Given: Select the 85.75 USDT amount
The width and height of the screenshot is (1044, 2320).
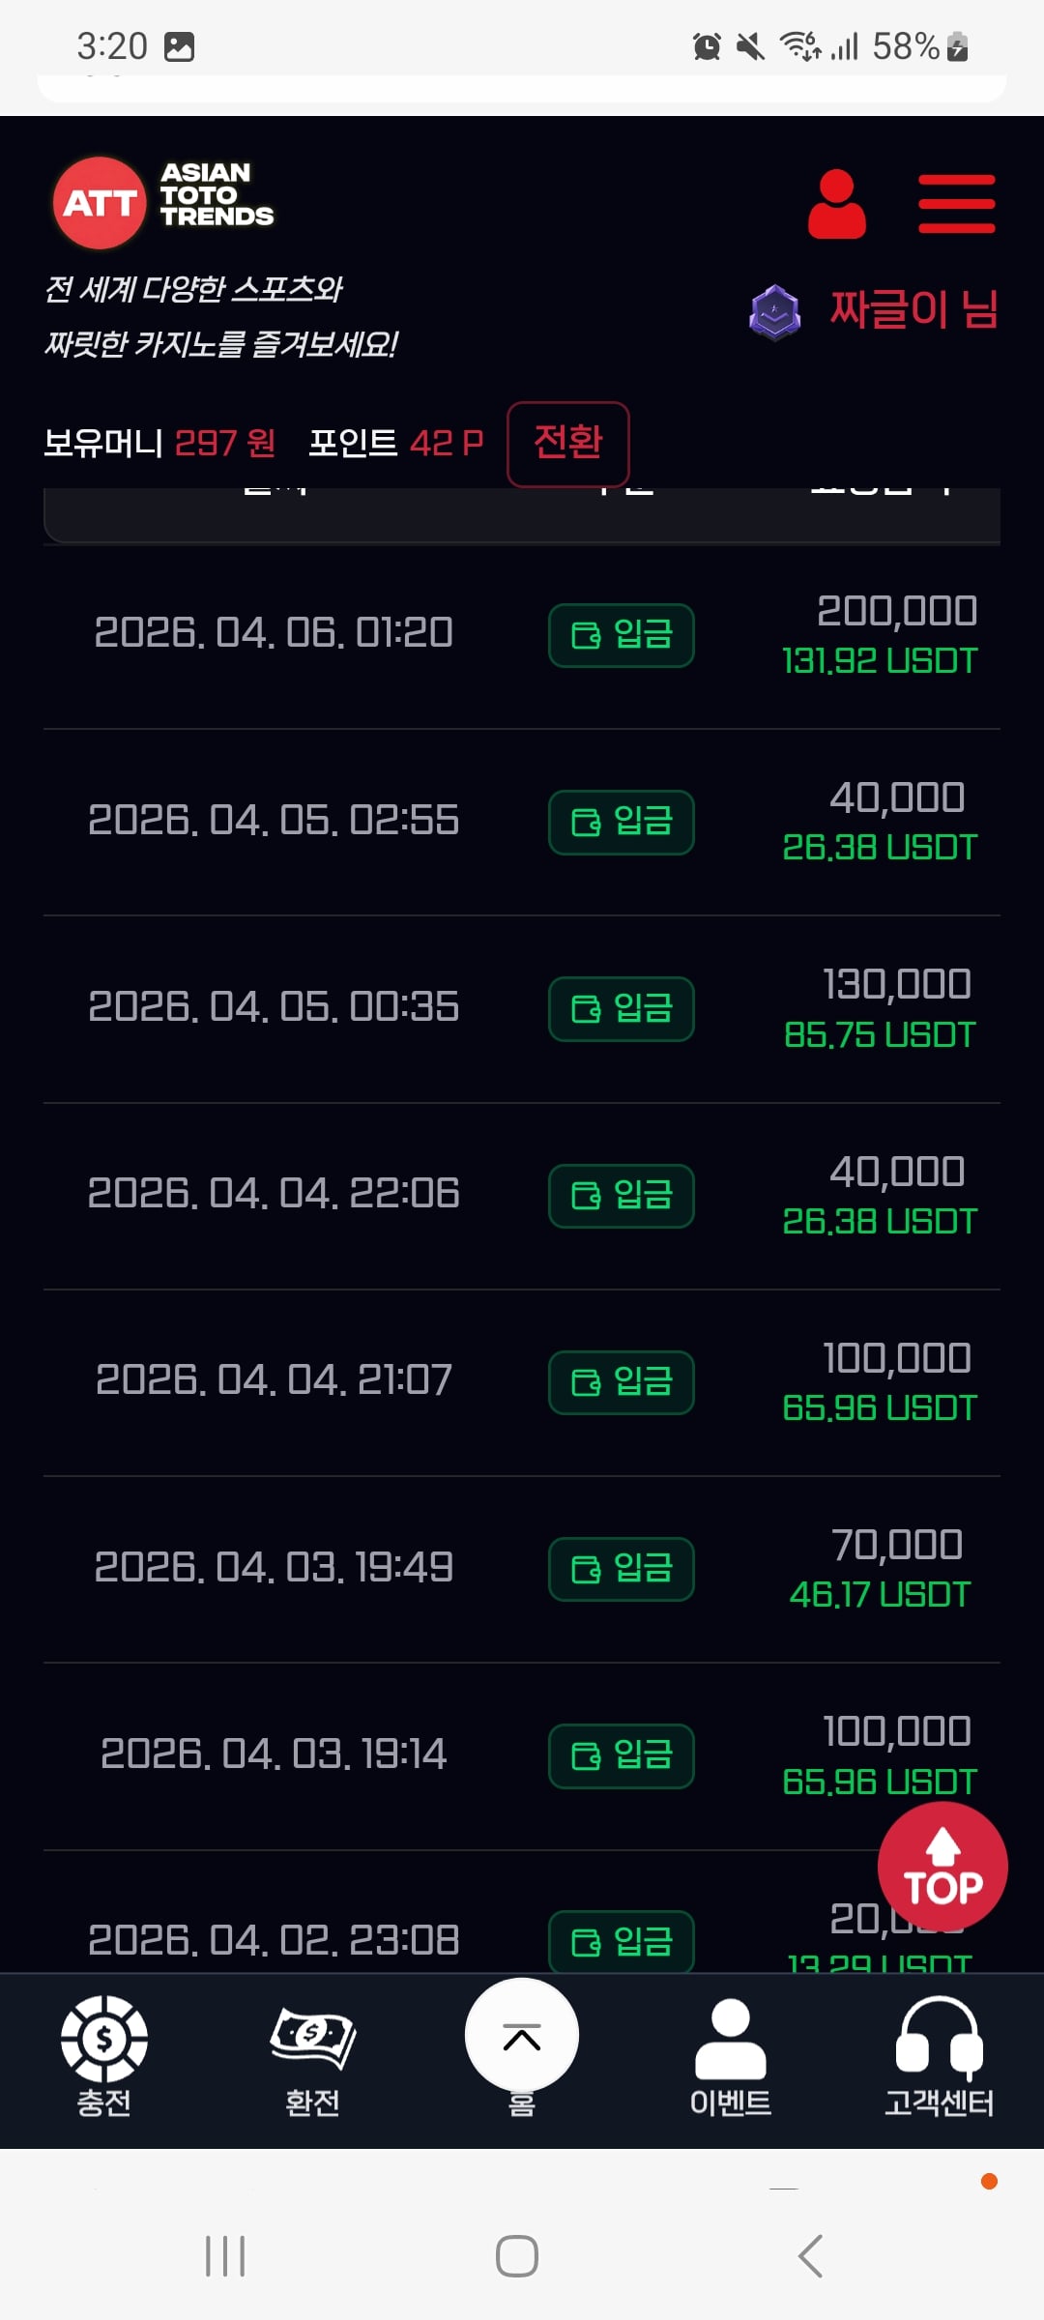Looking at the screenshot, I should [880, 1035].
